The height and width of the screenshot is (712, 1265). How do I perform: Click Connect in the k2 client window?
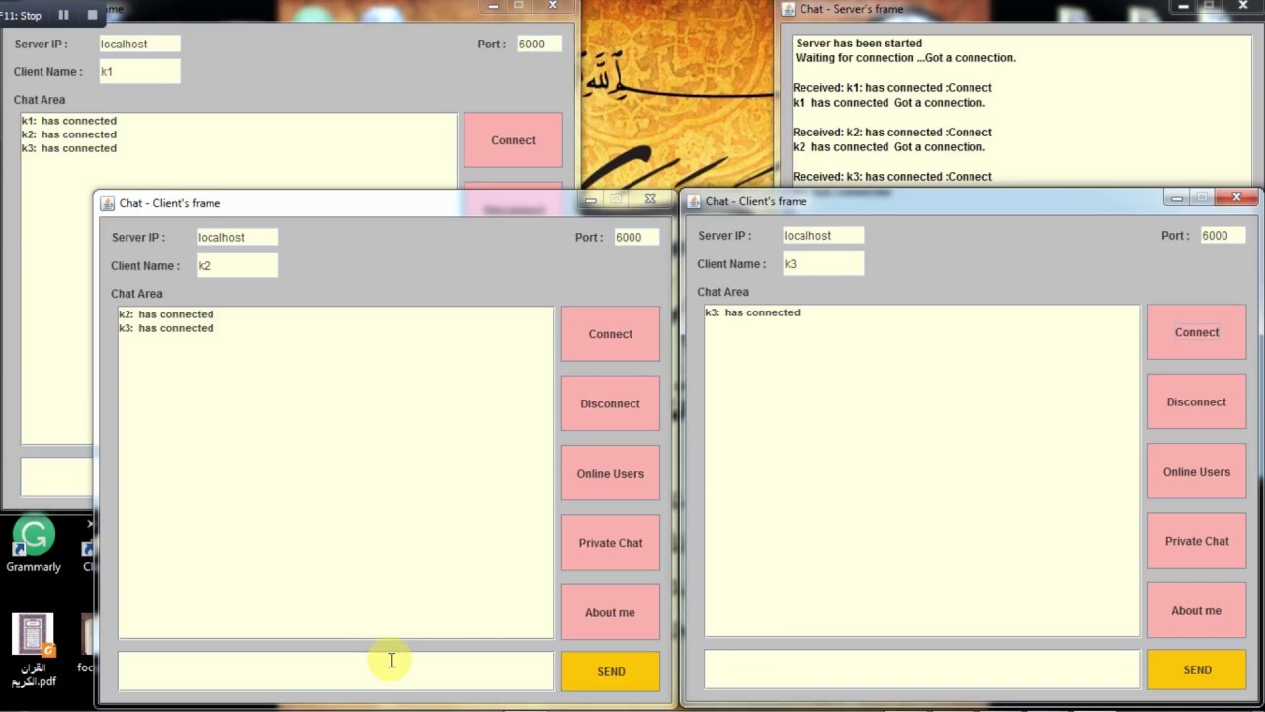tap(610, 334)
